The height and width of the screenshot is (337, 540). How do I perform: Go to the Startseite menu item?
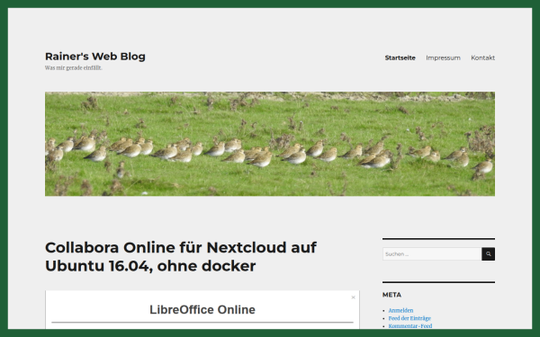(x=400, y=58)
